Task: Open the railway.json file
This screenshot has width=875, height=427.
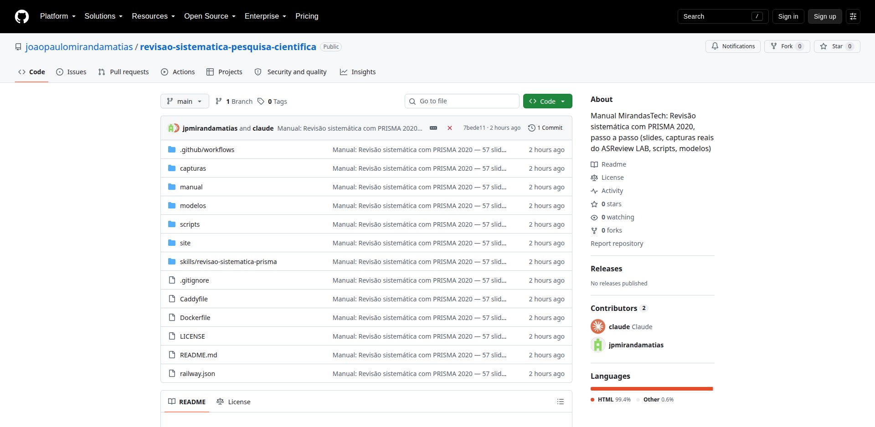Action: [x=197, y=374]
